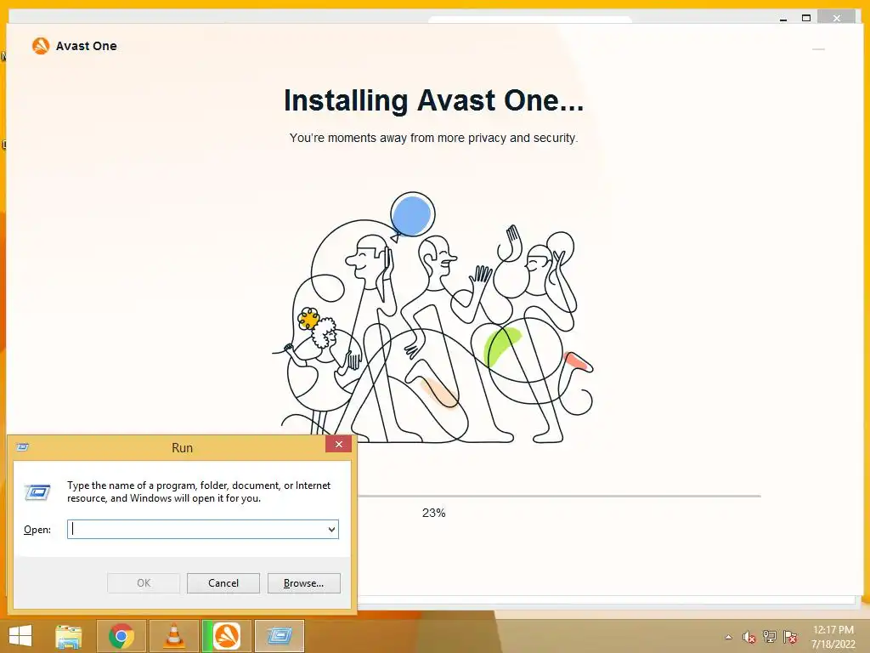
Task: Open network status tray icon
Action: click(x=770, y=637)
